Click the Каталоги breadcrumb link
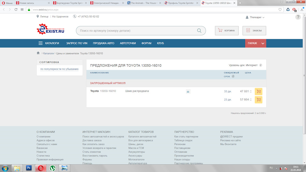This screenshot has height=172, width=306. pos(48,53)
